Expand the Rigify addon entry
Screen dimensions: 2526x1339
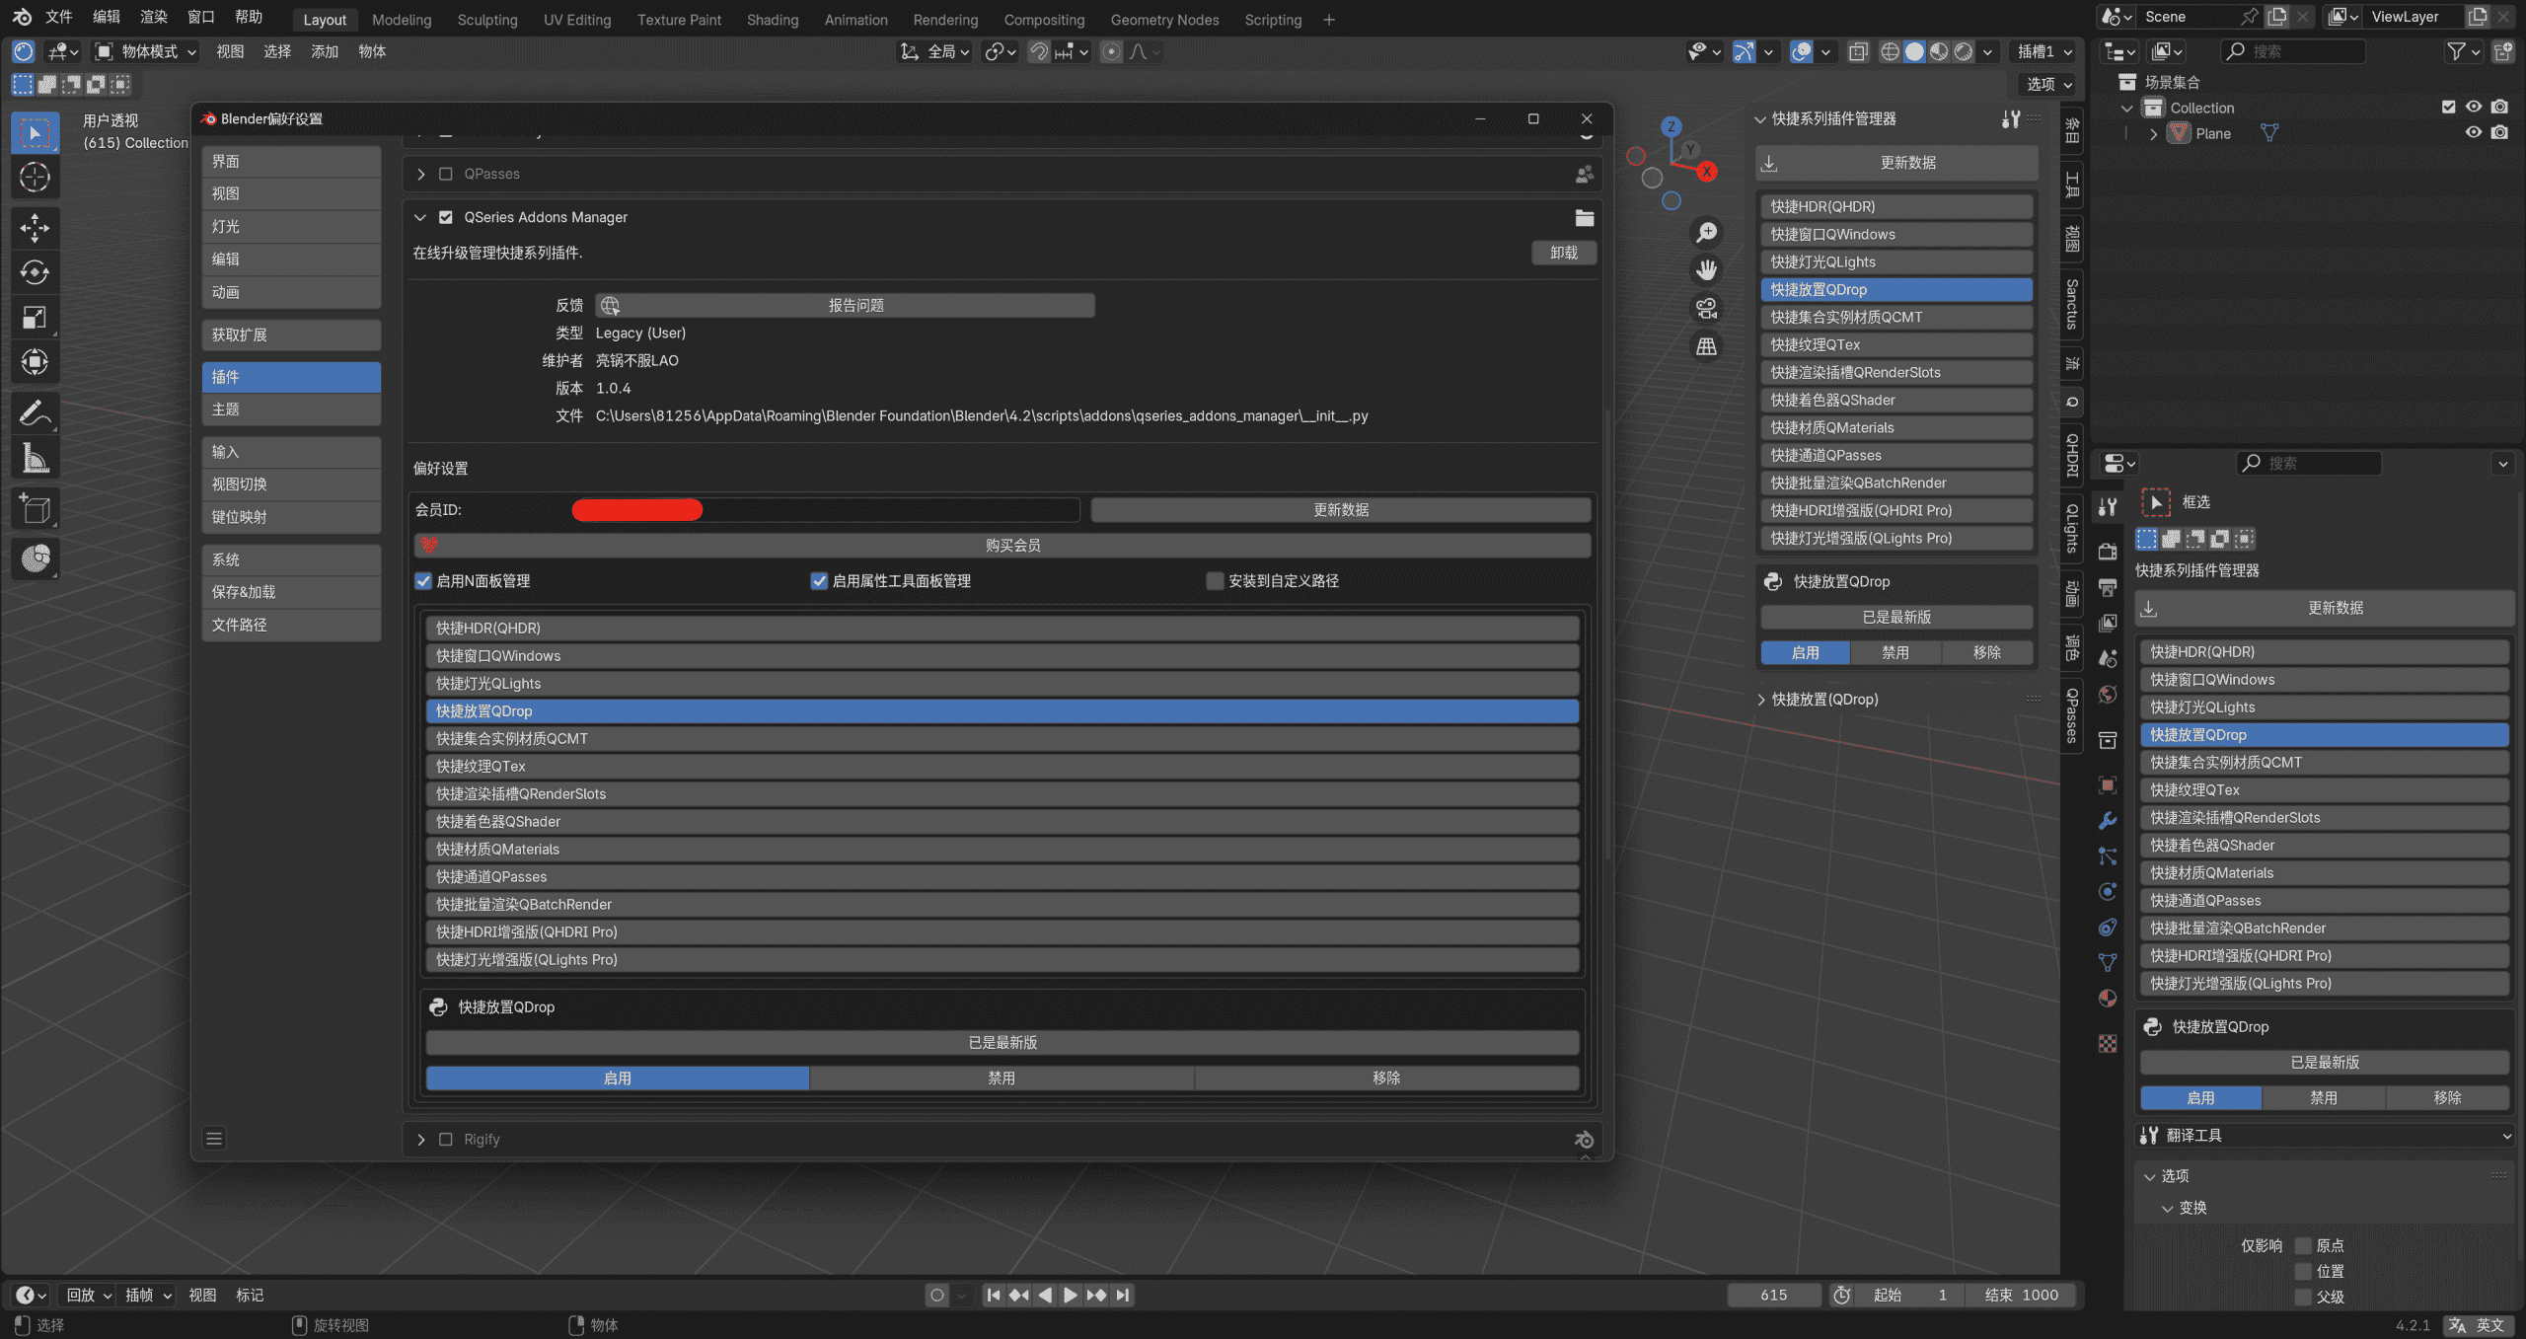(x=420, y=1139)
